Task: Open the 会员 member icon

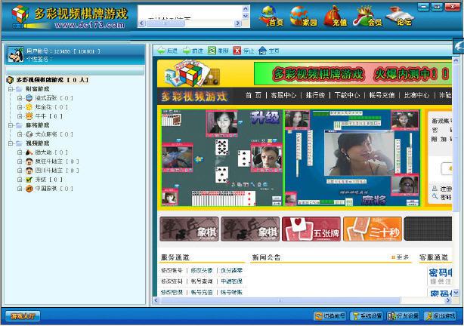Action: [370, 16]
